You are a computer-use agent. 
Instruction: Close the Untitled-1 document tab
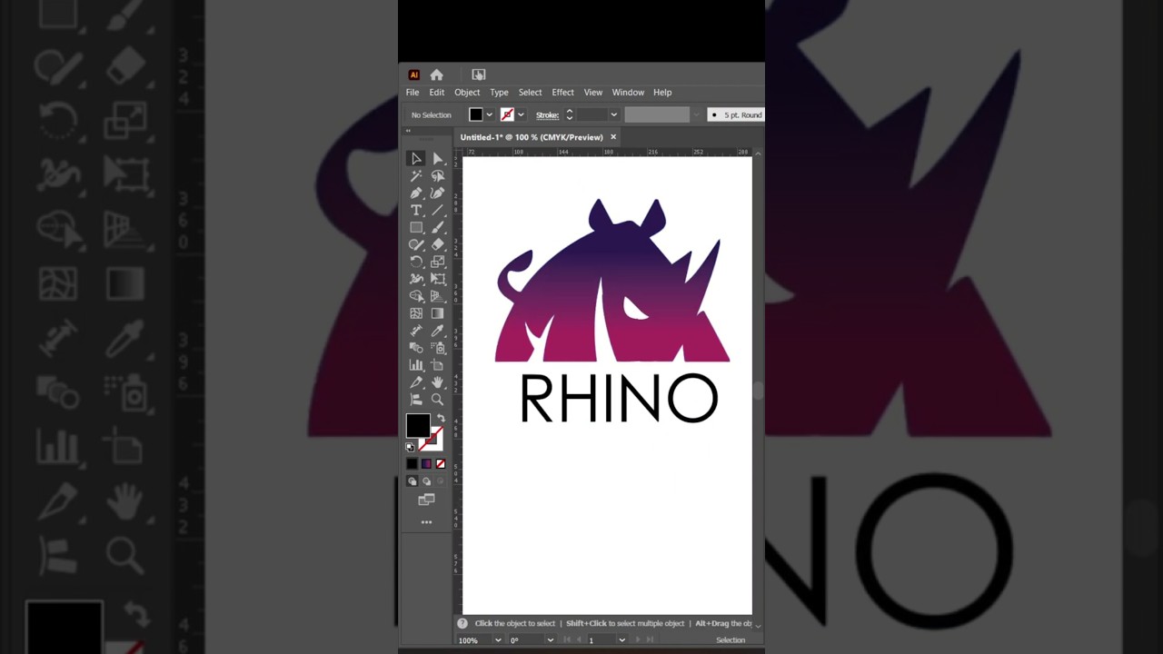point(613,137)
